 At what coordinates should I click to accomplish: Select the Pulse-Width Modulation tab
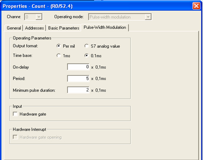click(x=105, y=27)
